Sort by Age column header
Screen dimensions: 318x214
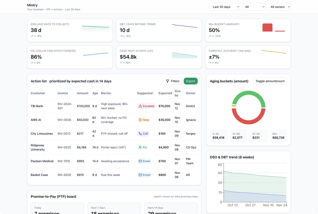(95, 93)
